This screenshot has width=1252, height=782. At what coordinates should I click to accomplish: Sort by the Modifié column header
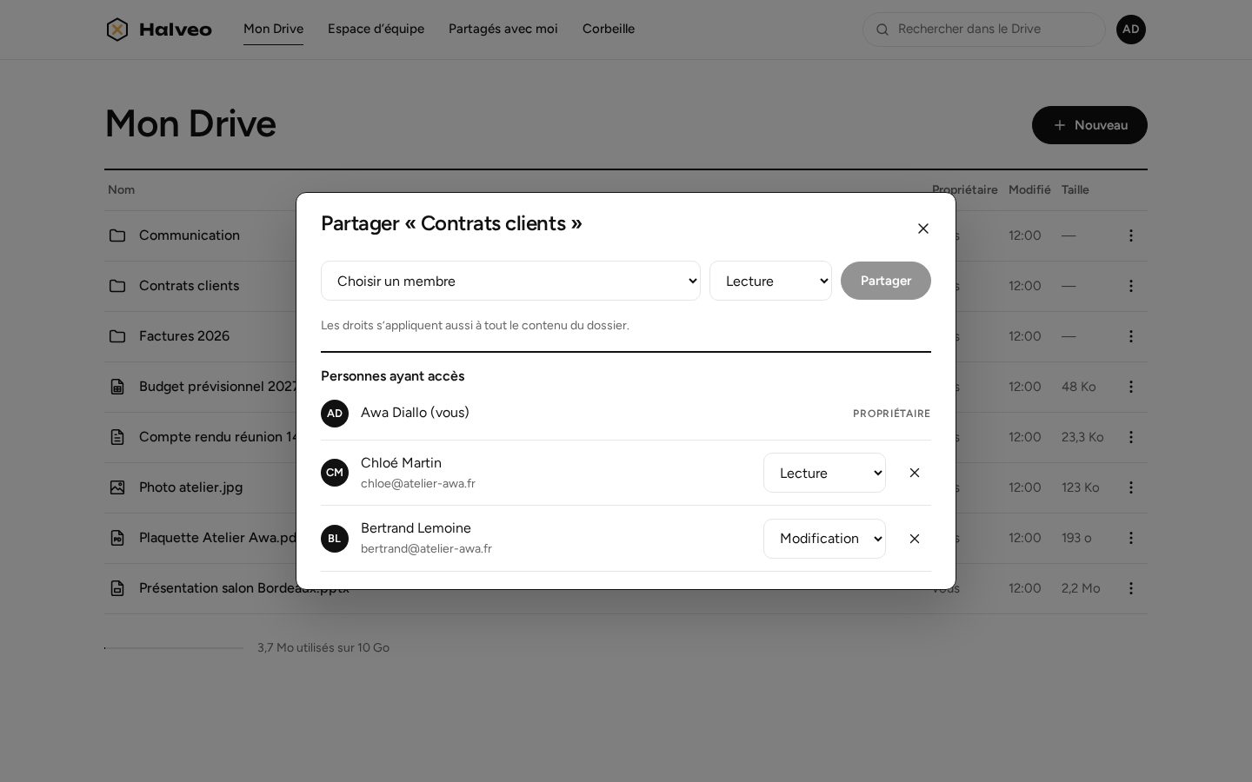[x=1029, y=189]
